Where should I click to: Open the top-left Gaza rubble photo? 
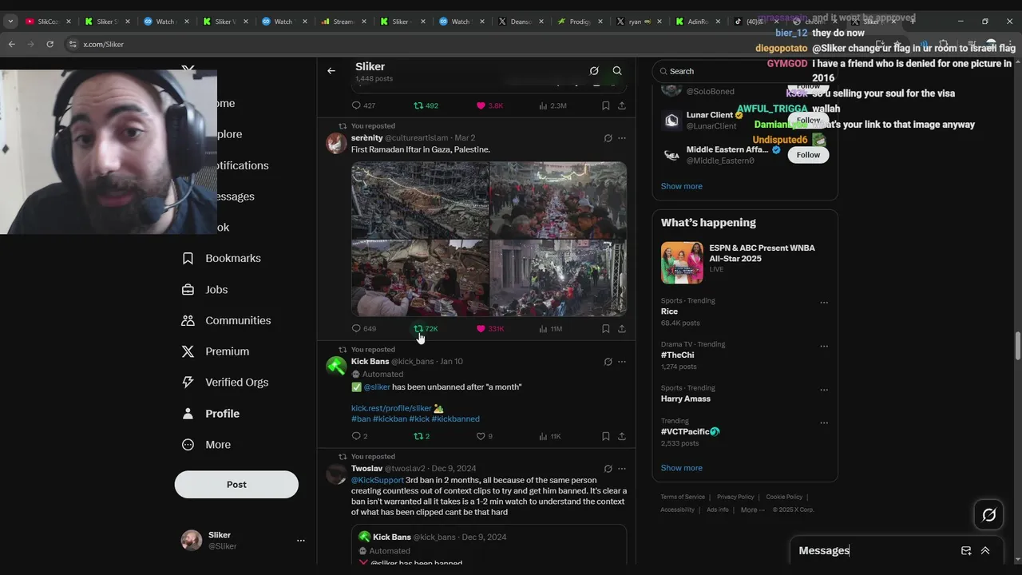[420, 200]
